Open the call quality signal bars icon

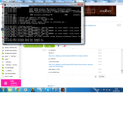coord(64,46)
